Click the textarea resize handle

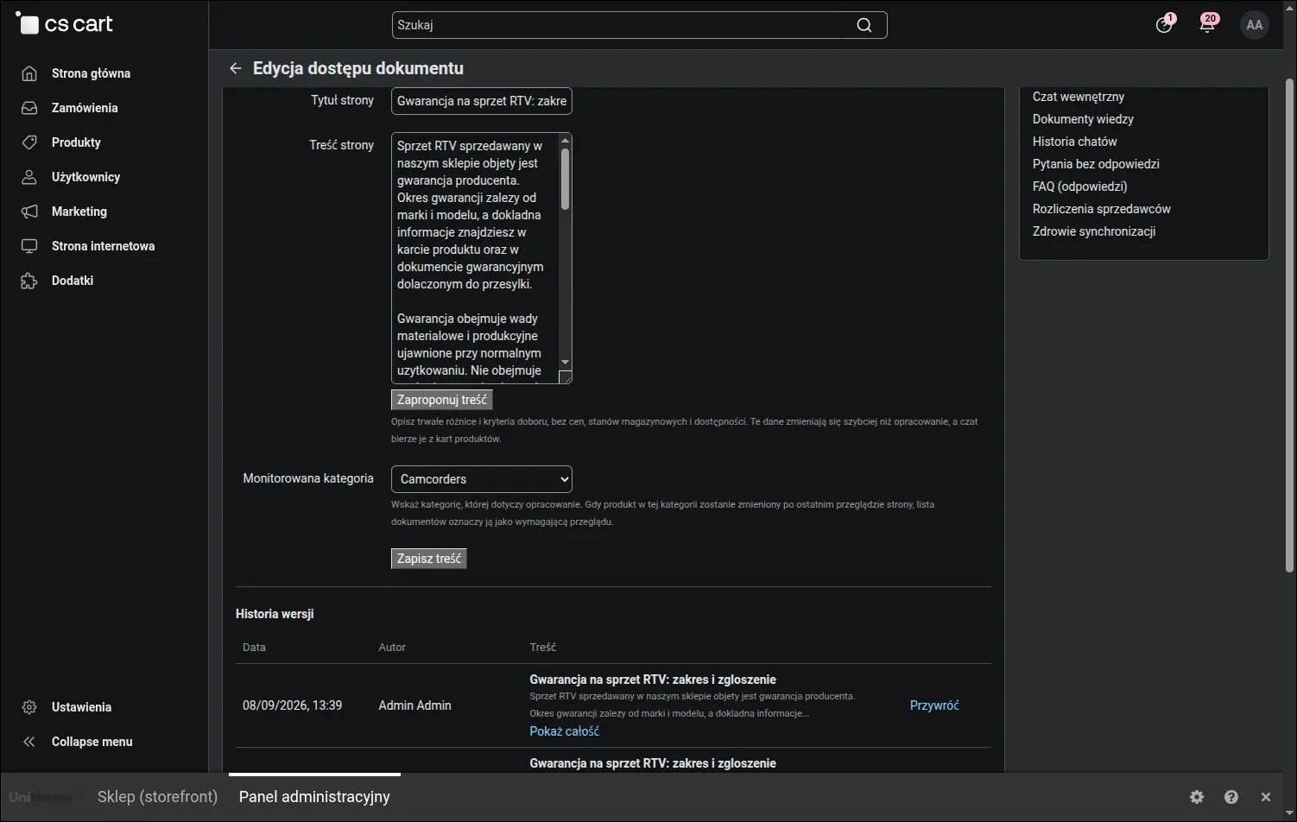(566, 376)
